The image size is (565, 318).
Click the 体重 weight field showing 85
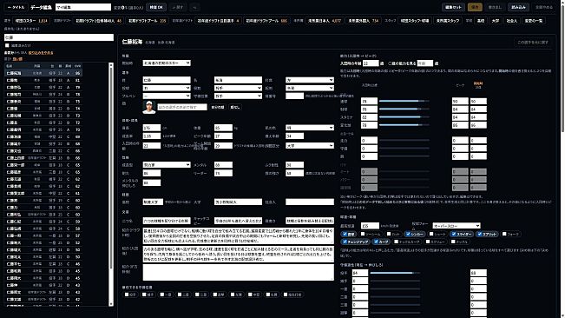[x=223, y=128]
